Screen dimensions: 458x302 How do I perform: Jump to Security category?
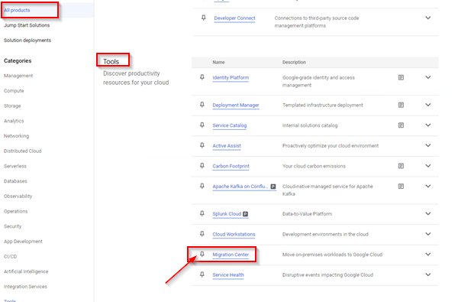click(12, 226)
